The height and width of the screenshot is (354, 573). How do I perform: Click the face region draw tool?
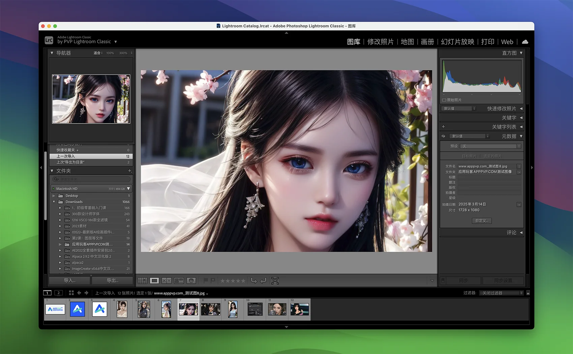(275, 281)
